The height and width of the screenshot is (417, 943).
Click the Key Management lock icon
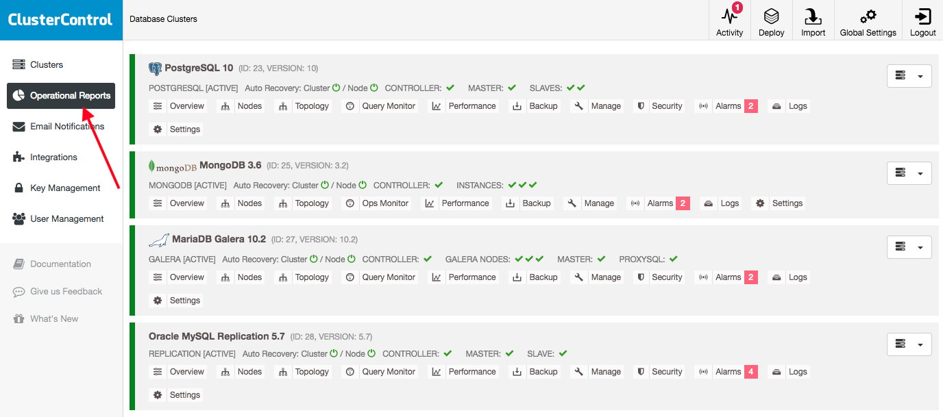click(19, 188)
